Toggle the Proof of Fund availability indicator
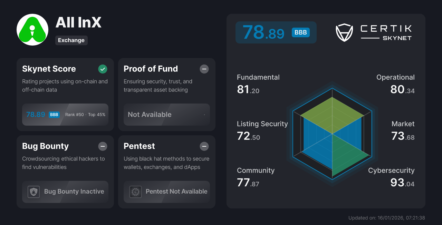442x225 pixels. 204,69
